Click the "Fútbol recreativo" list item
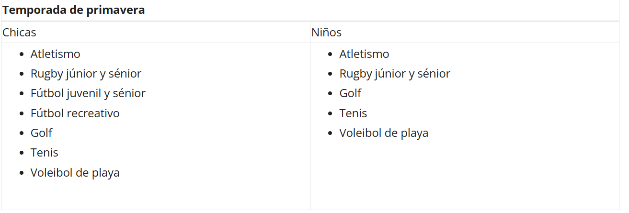 coord(75,113)
